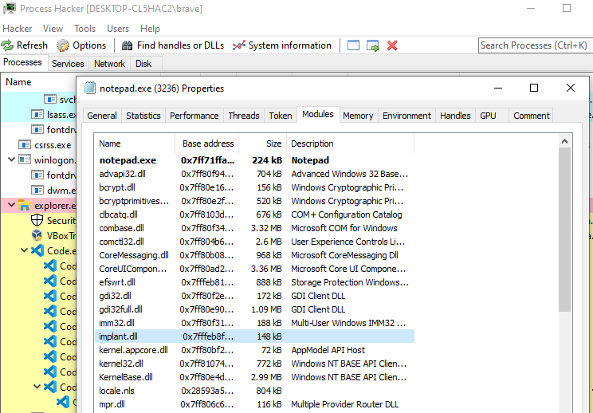593x413 pixels.
Task: Sort modules by Description column header
Action: (350, 144)
